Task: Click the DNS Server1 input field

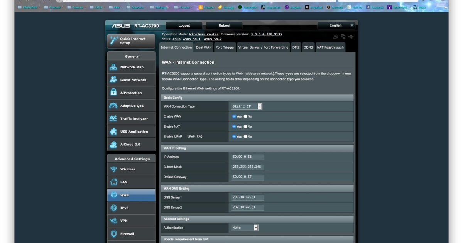Action: pyautogui.click(x=248, y=197)
